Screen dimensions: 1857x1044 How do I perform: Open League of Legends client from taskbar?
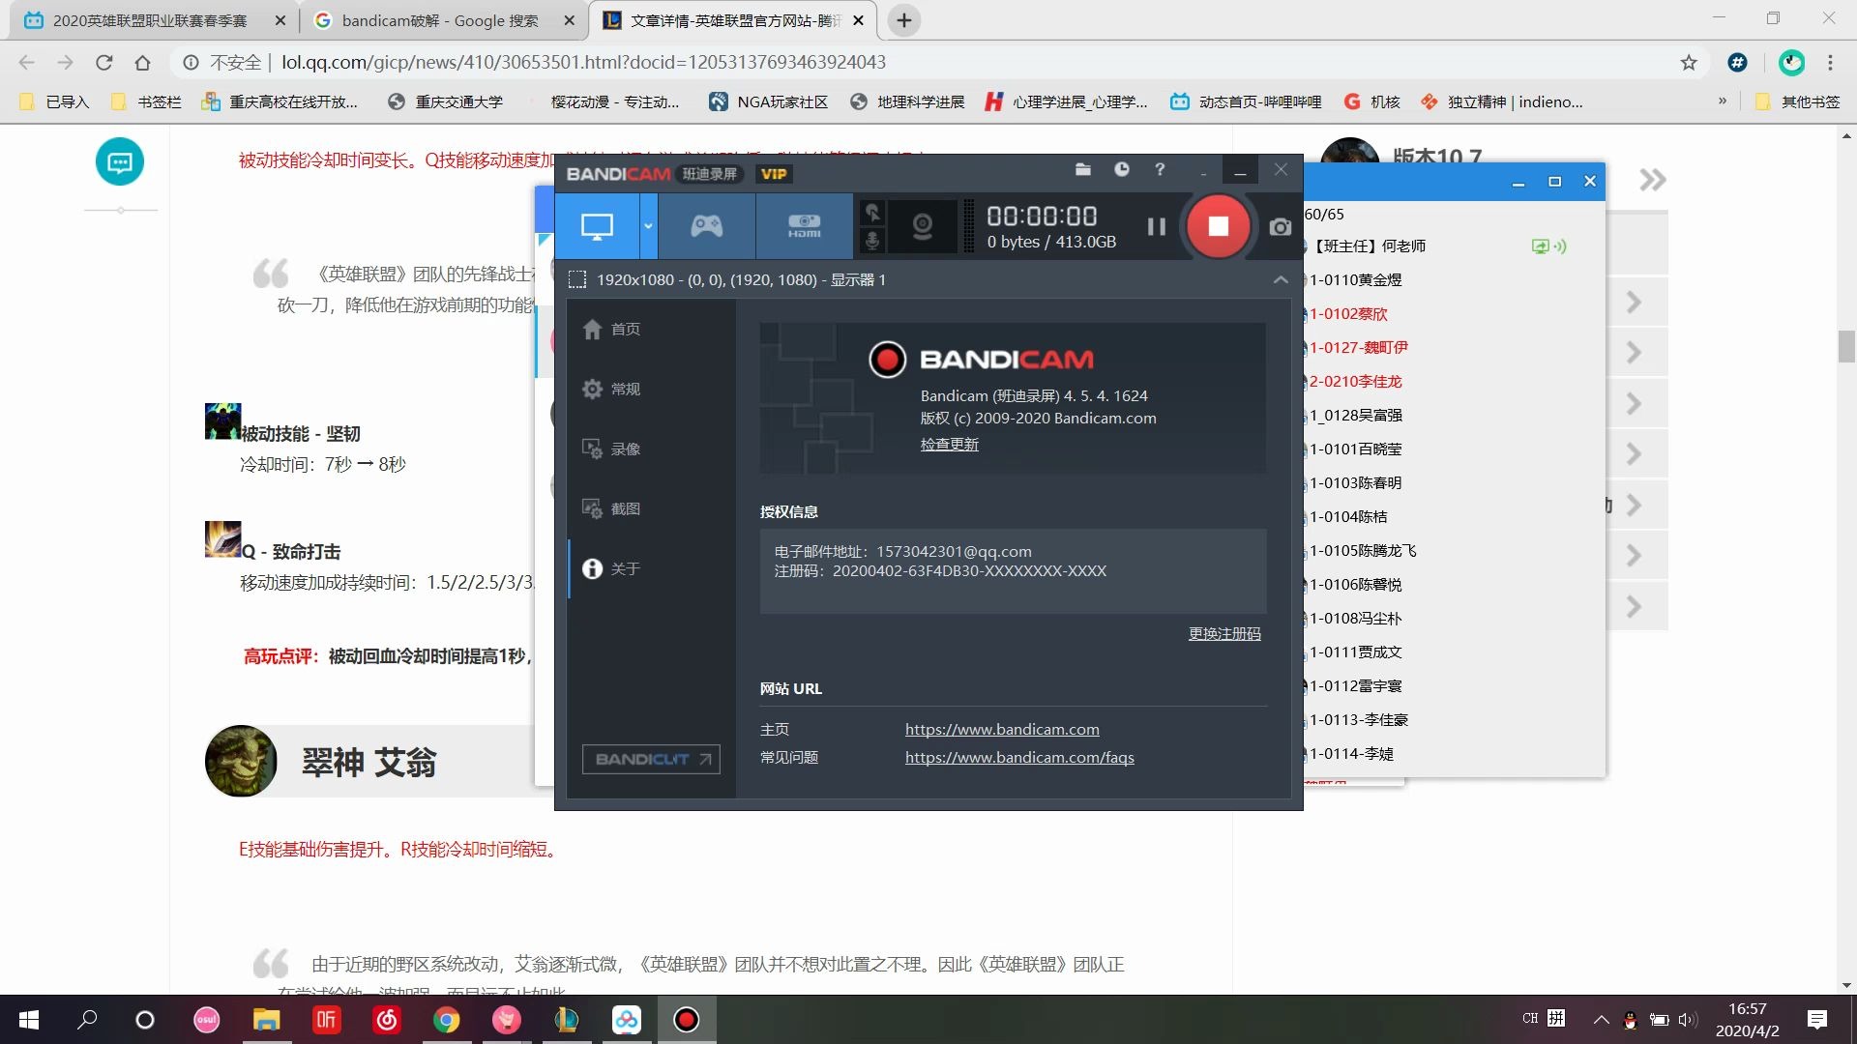tap(567, 1020)
